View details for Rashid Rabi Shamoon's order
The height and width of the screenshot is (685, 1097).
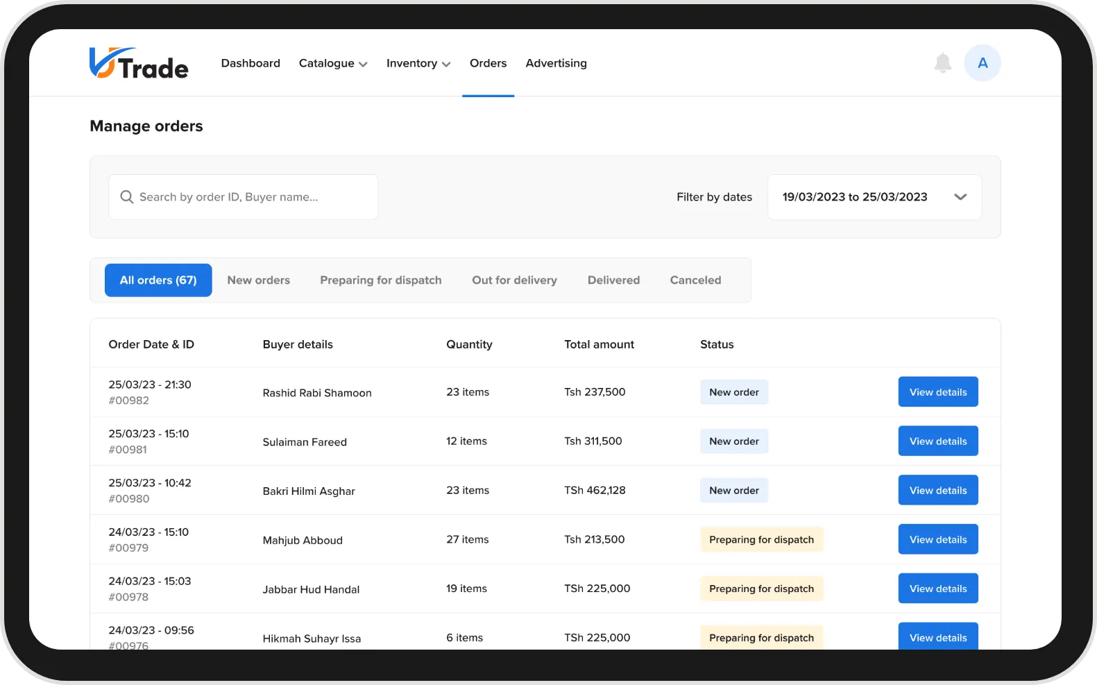coord(937,392)
